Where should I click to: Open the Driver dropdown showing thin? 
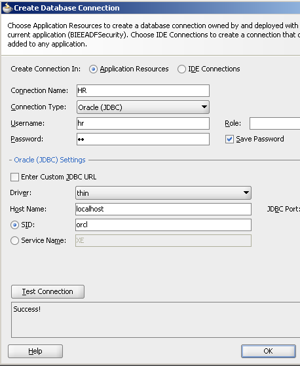click(163, 192)
